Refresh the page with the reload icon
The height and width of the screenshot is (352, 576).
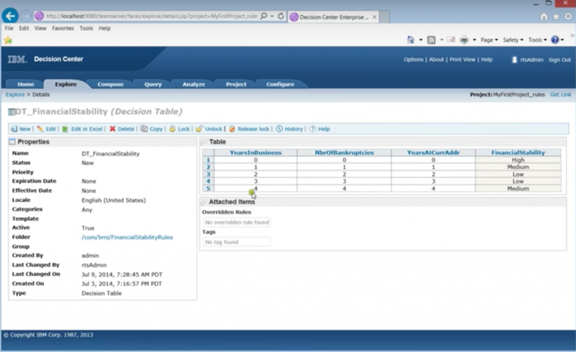tap(281, 16)
